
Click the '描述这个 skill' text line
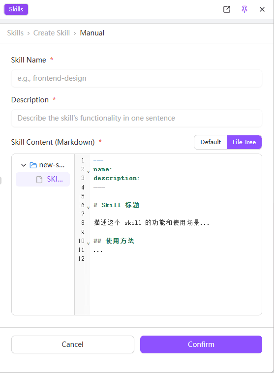point(152,222)
